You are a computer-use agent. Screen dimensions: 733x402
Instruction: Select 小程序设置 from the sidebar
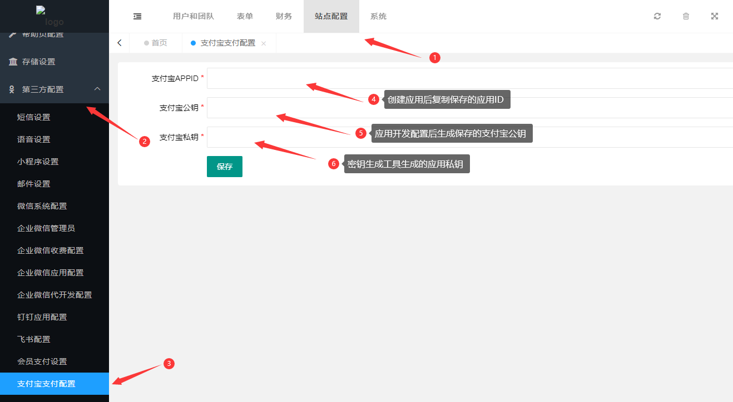click(x=38, y=162)
